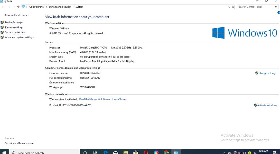
Task: Click the taskbar search box
Action: 44,151
